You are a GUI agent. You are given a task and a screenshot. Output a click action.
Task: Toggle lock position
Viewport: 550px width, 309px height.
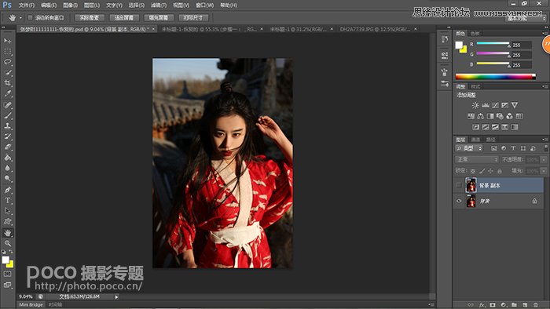490,171
